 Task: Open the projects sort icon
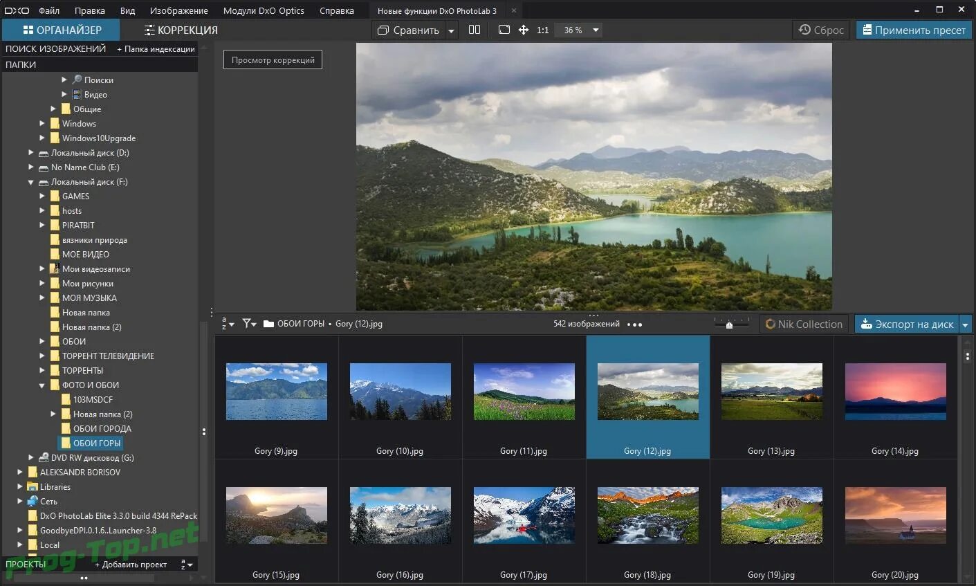point(187,565)
